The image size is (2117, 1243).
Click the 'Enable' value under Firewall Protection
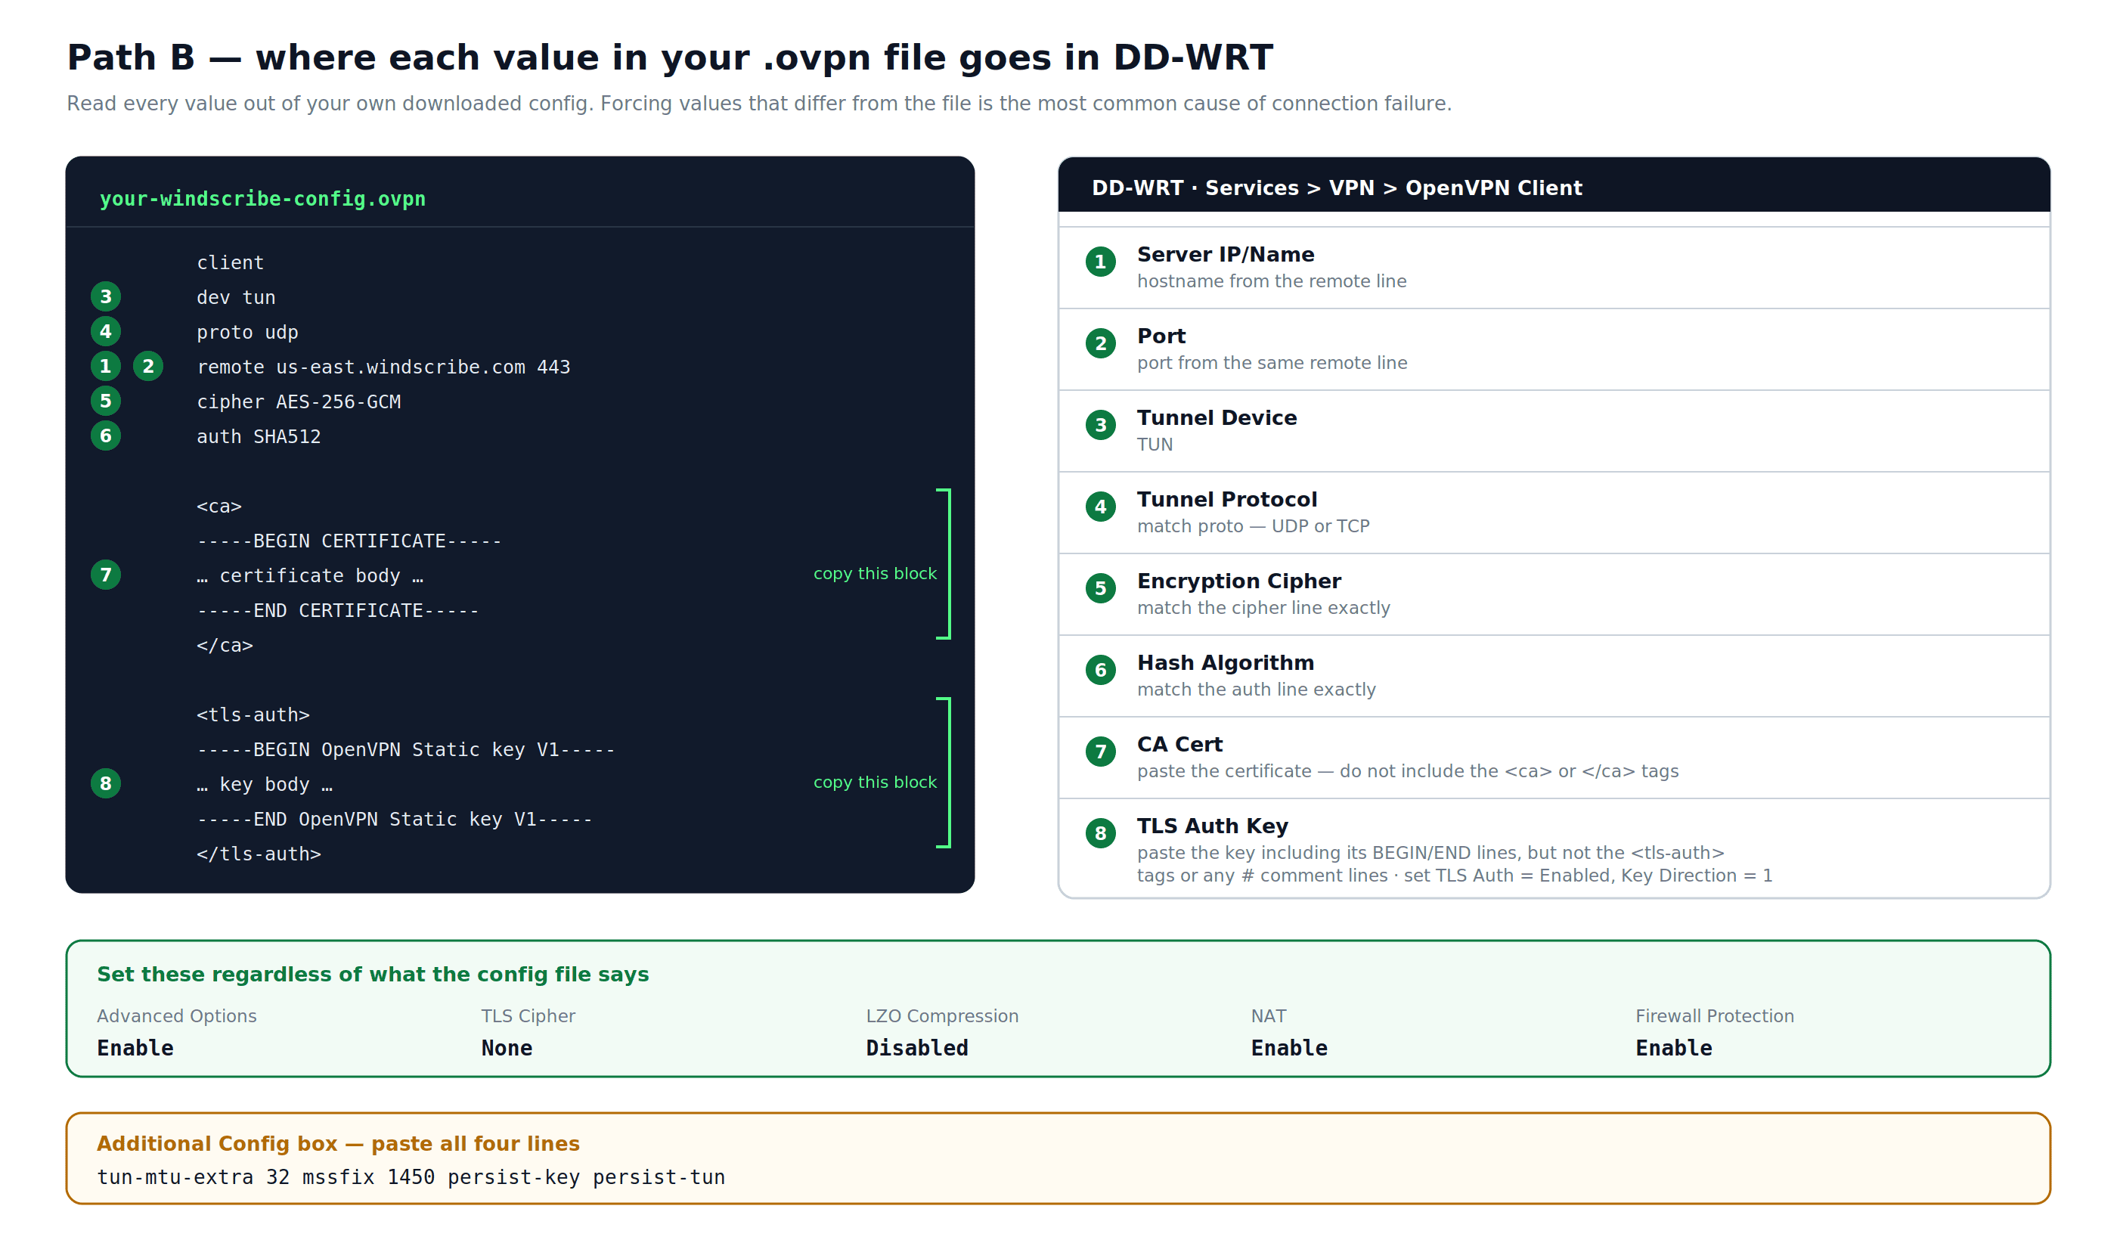point(1674,1048)
